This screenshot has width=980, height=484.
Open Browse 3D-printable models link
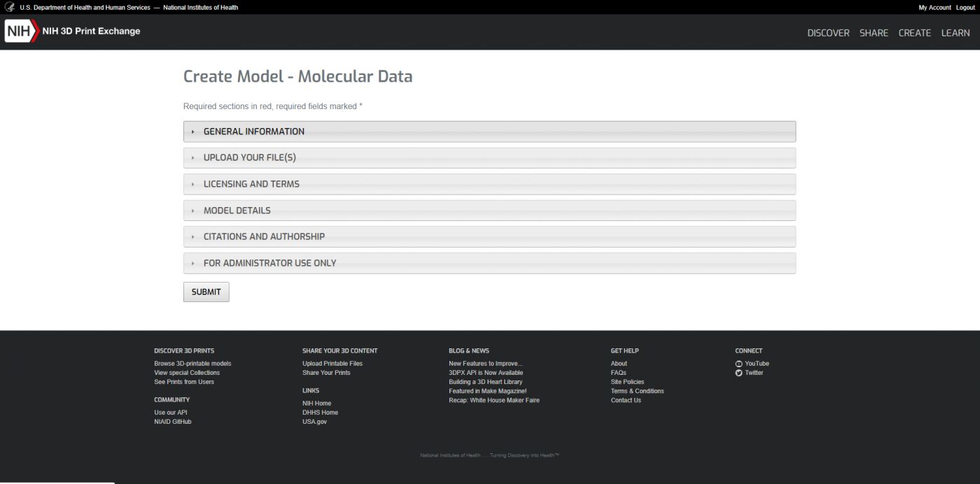192,364
